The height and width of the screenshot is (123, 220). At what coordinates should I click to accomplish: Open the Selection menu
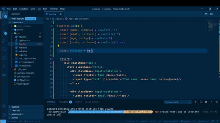(24, 9)
